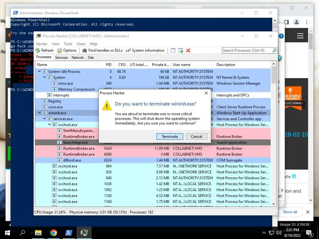This screenshot has width=319, height=239.
Task: Click the search magnifier in Search Processes box
Action: tap(274, 50)
